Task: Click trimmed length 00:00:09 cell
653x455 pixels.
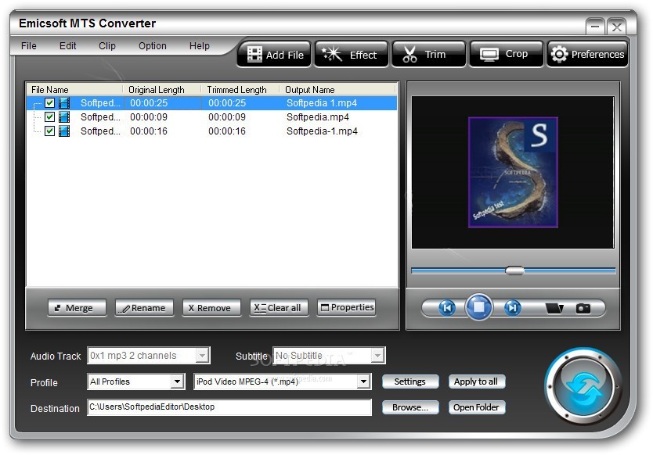Action: pos(227,116)
